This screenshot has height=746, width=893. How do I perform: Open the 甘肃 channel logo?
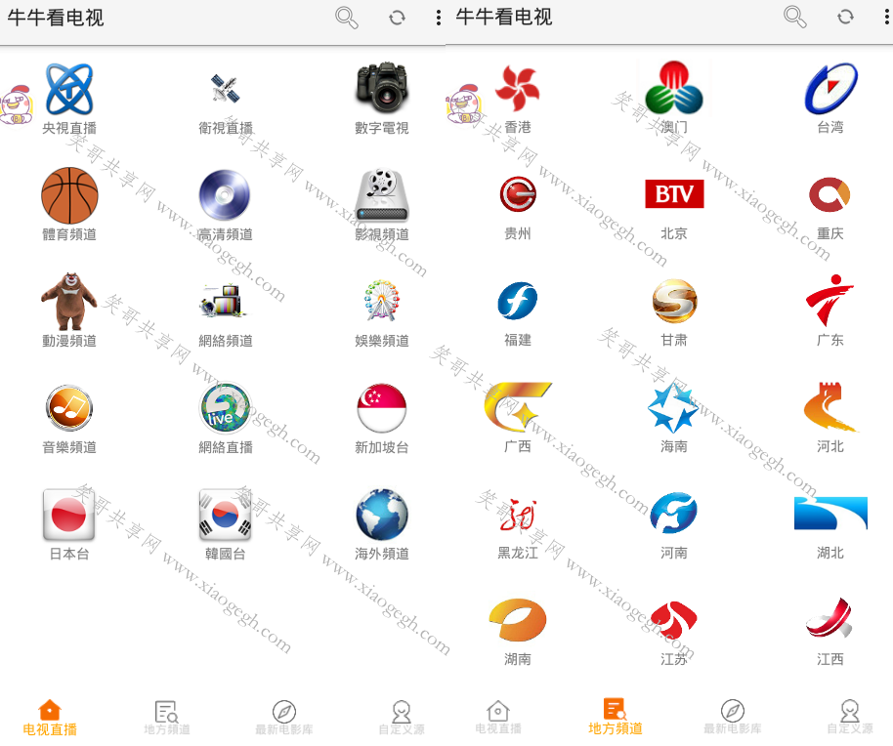point(674,301)
